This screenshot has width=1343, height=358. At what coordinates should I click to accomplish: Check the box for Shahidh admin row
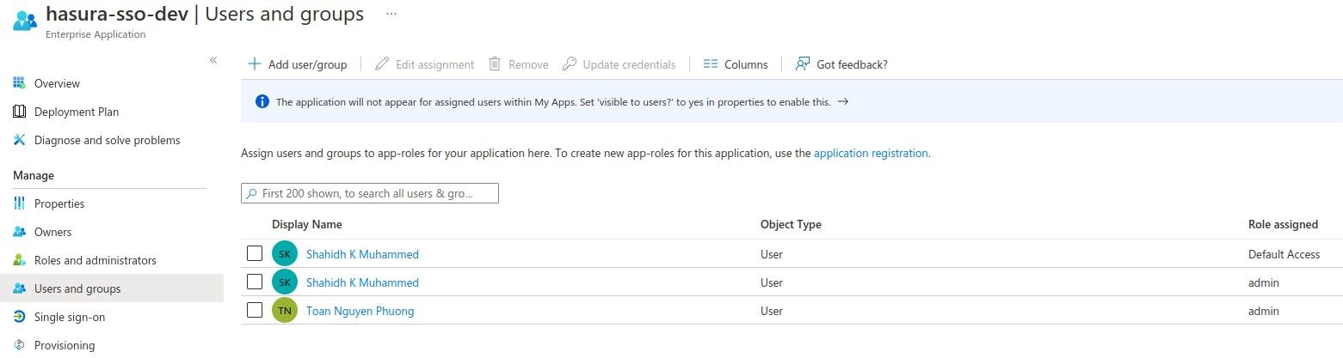254,282
